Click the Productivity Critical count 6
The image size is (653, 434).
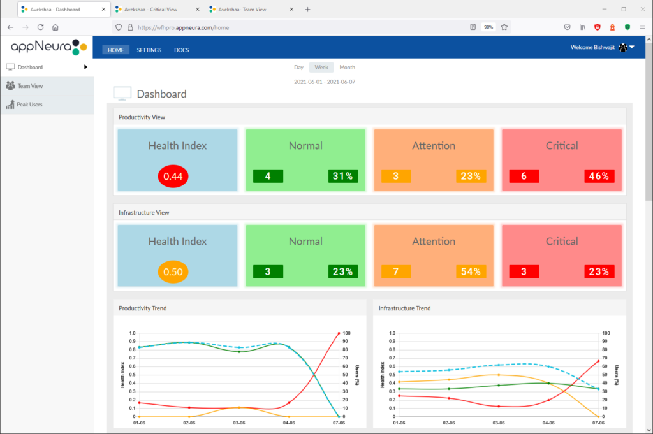(x=524, y=177)
